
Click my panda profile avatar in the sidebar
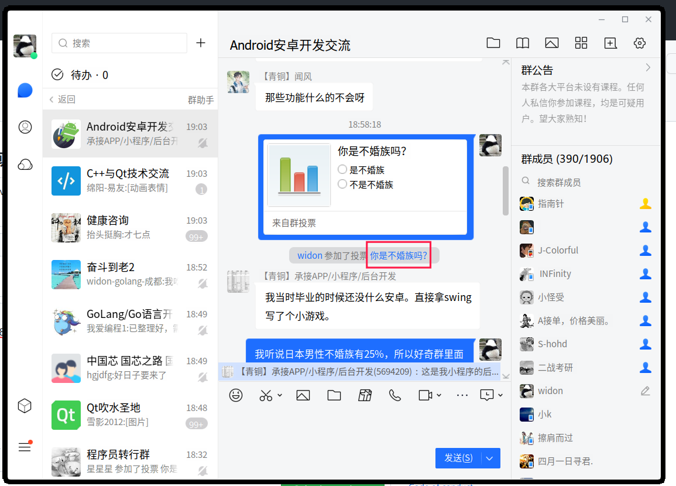tap(25, 46)
